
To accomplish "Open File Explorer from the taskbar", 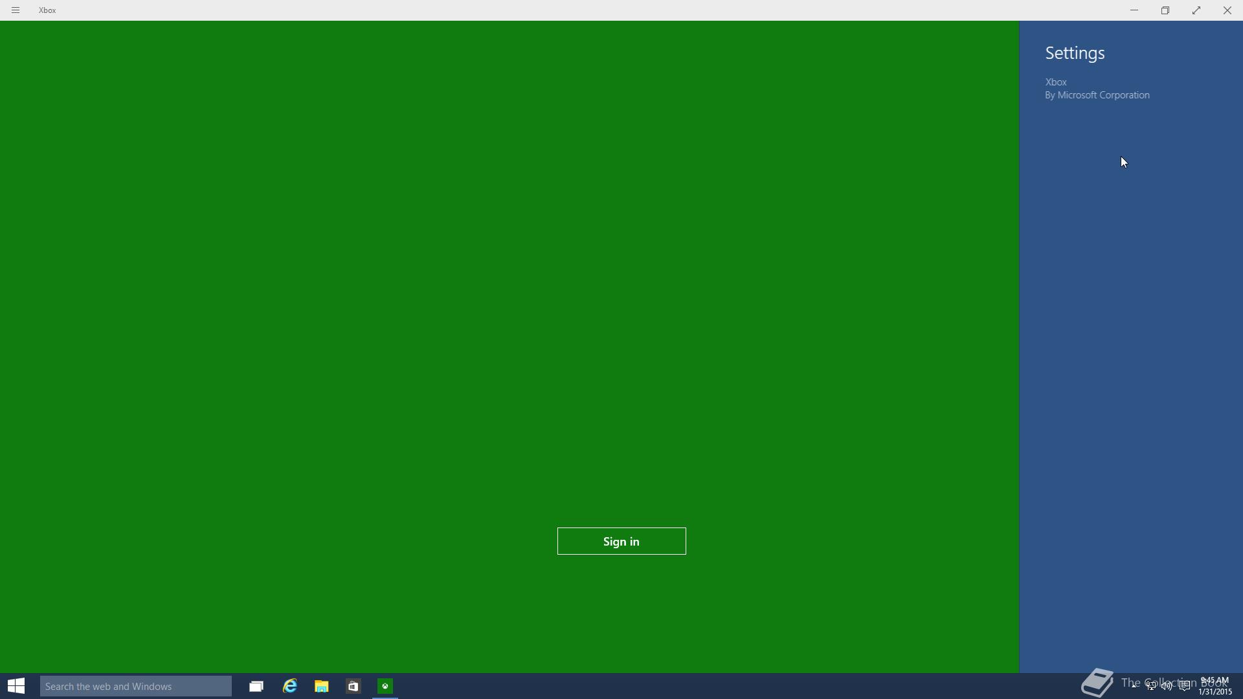I will click(x=322, y=686).
